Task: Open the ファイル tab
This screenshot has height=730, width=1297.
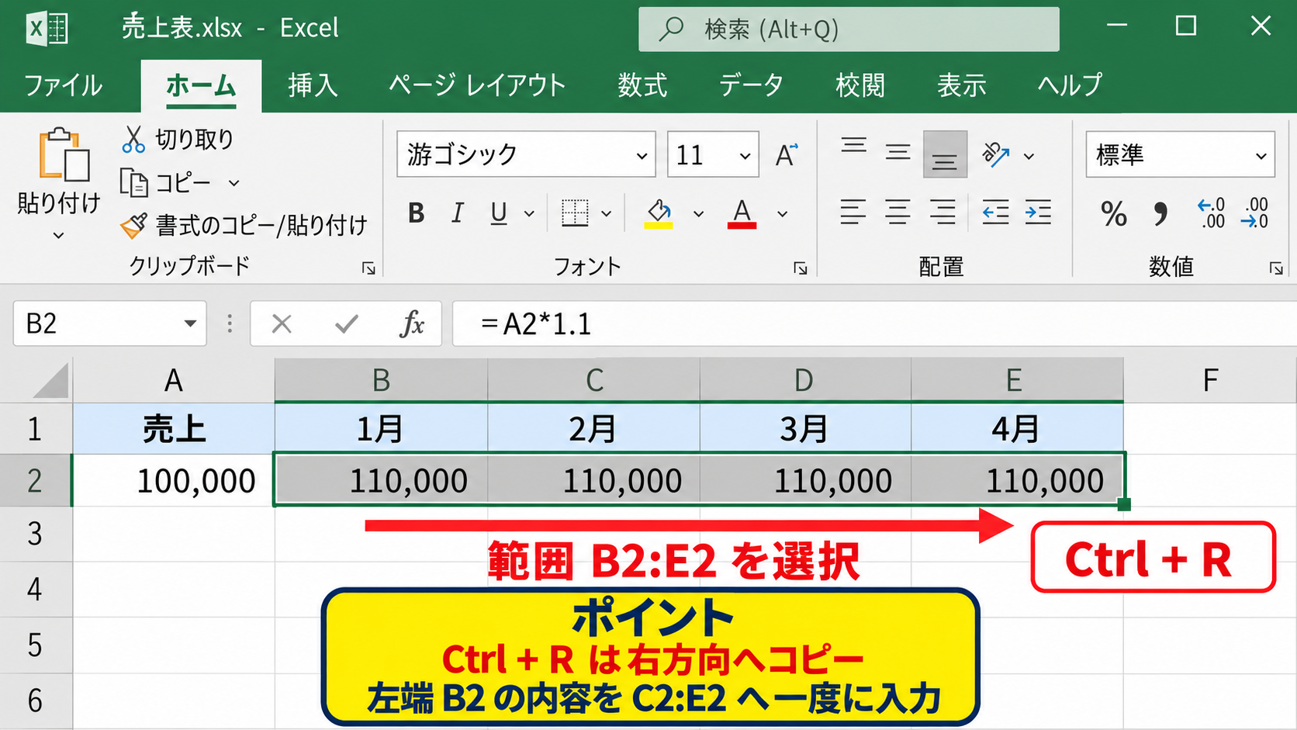Action: [63, 85]
